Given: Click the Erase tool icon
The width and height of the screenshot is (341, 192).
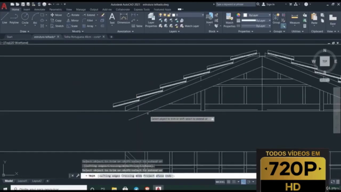Looking at the screenshot, I should pos(103,15).
